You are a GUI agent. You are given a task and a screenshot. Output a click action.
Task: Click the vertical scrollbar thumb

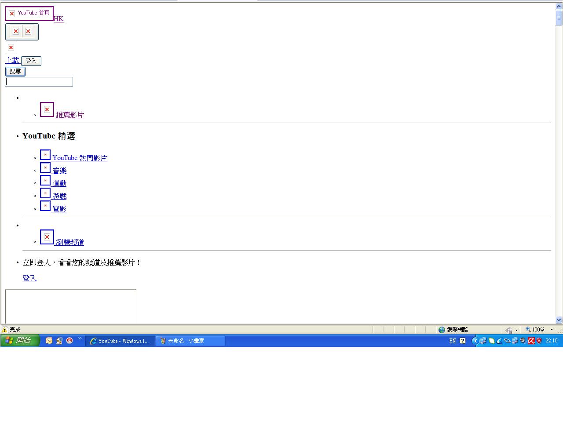[x=559, y=18]
